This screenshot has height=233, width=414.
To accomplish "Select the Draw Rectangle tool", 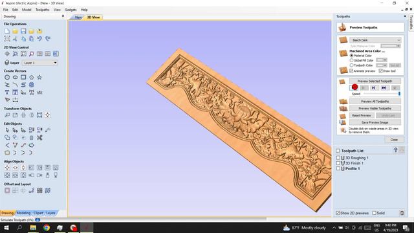I will (x=23, y=78).
